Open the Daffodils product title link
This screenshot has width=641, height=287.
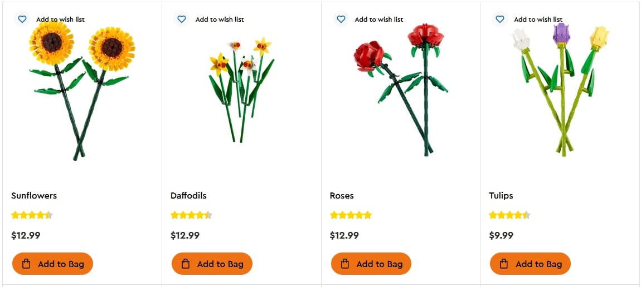point(188,196)
